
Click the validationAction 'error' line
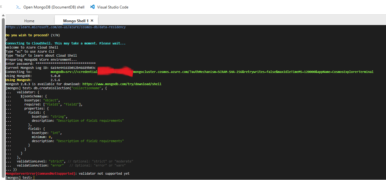tap(71, 165)
